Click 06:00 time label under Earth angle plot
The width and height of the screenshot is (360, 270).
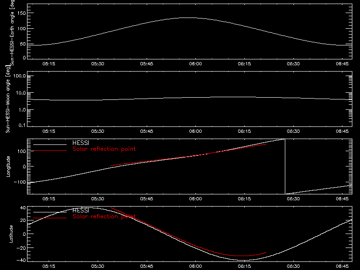(196, 64)
